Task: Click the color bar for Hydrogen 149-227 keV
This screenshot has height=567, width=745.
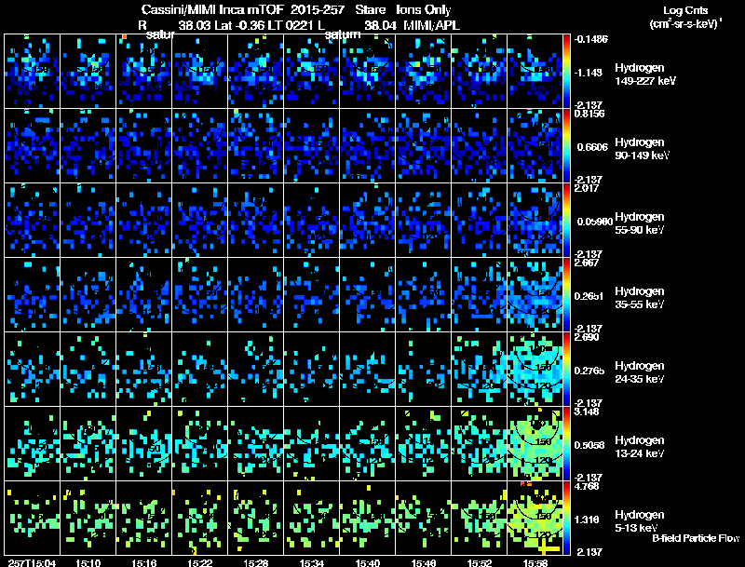Action: tap(569, 71)
